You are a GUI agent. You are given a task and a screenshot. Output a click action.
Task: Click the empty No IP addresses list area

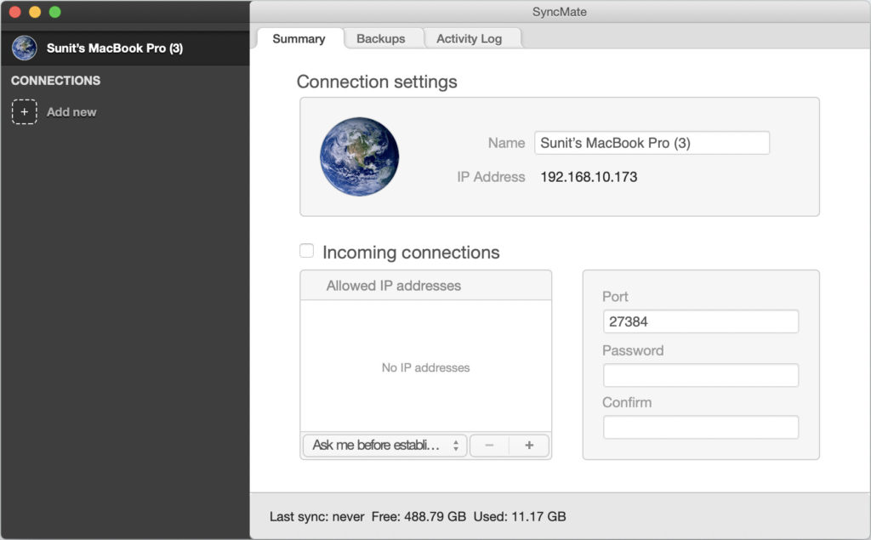[x=425, y=367]
